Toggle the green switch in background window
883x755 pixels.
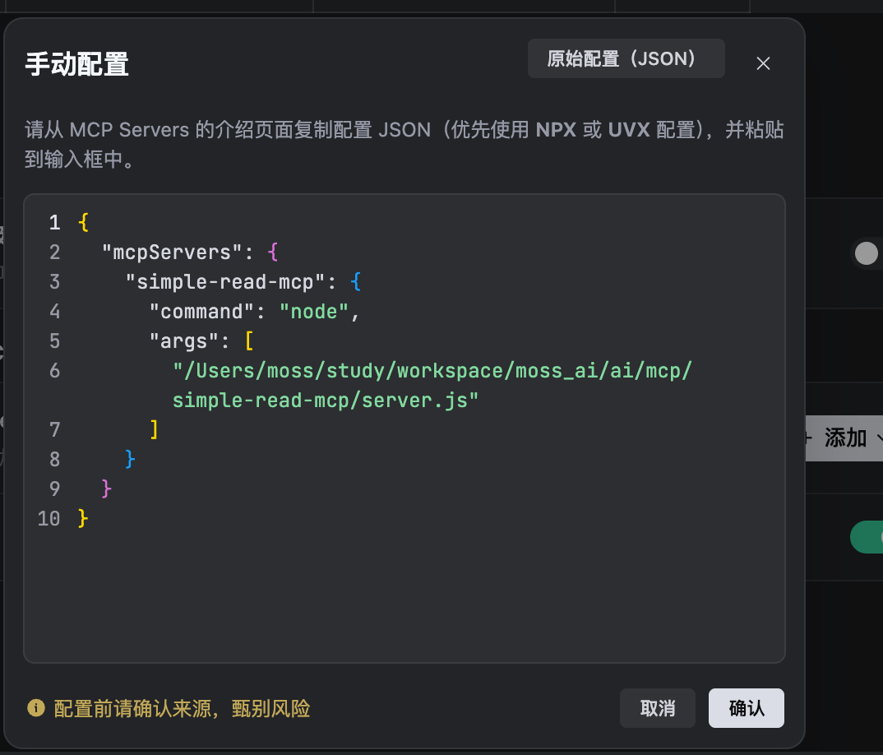[x=867, y=537]
